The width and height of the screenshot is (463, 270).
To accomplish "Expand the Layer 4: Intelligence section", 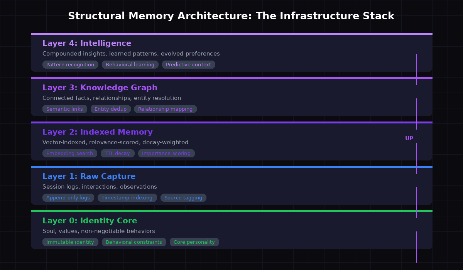I will (87, 43).
